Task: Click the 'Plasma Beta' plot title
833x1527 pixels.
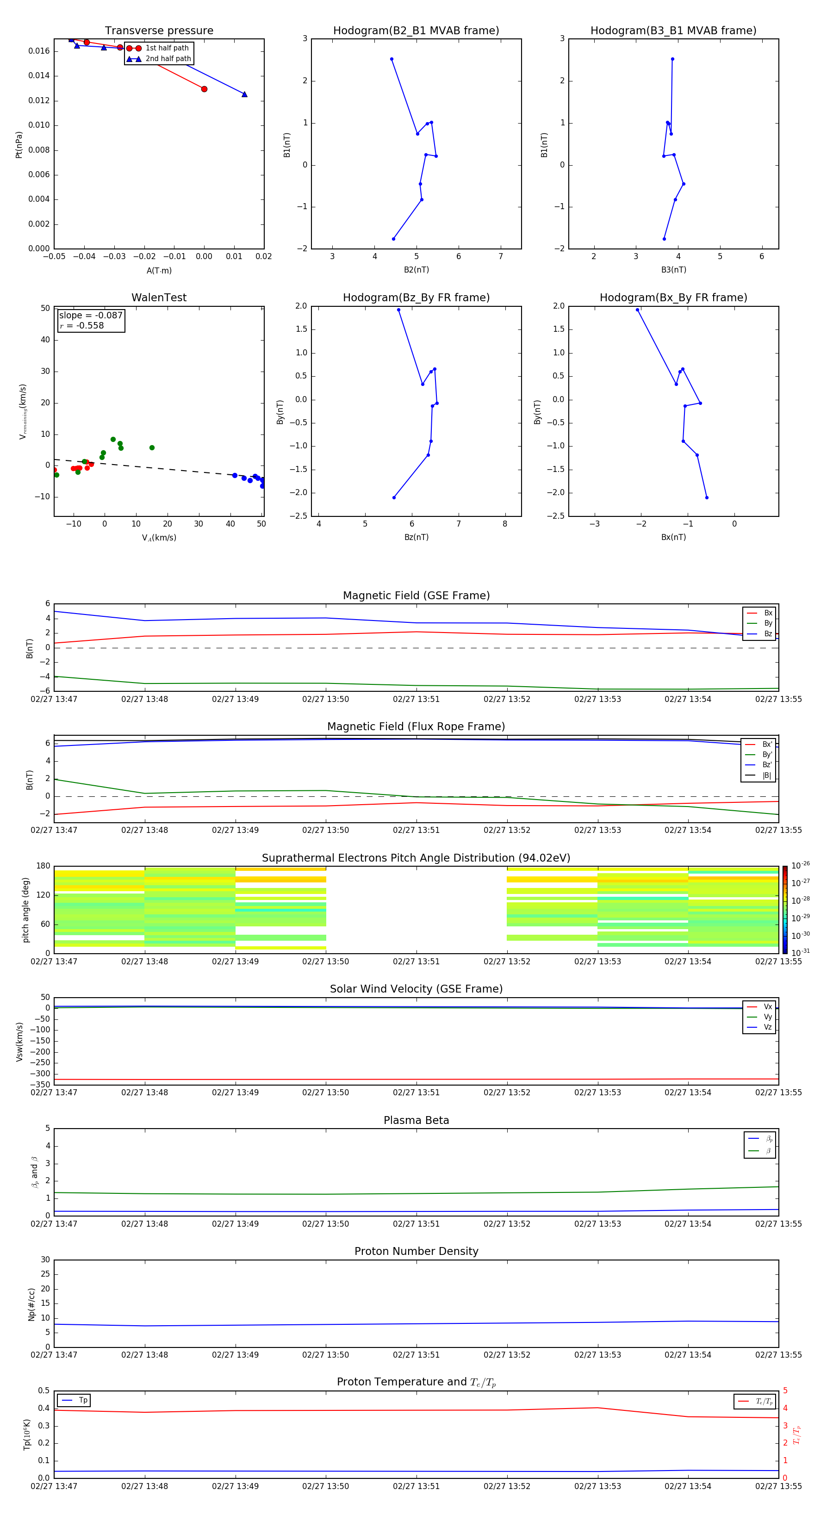Action: click(x=416, y=1120)
